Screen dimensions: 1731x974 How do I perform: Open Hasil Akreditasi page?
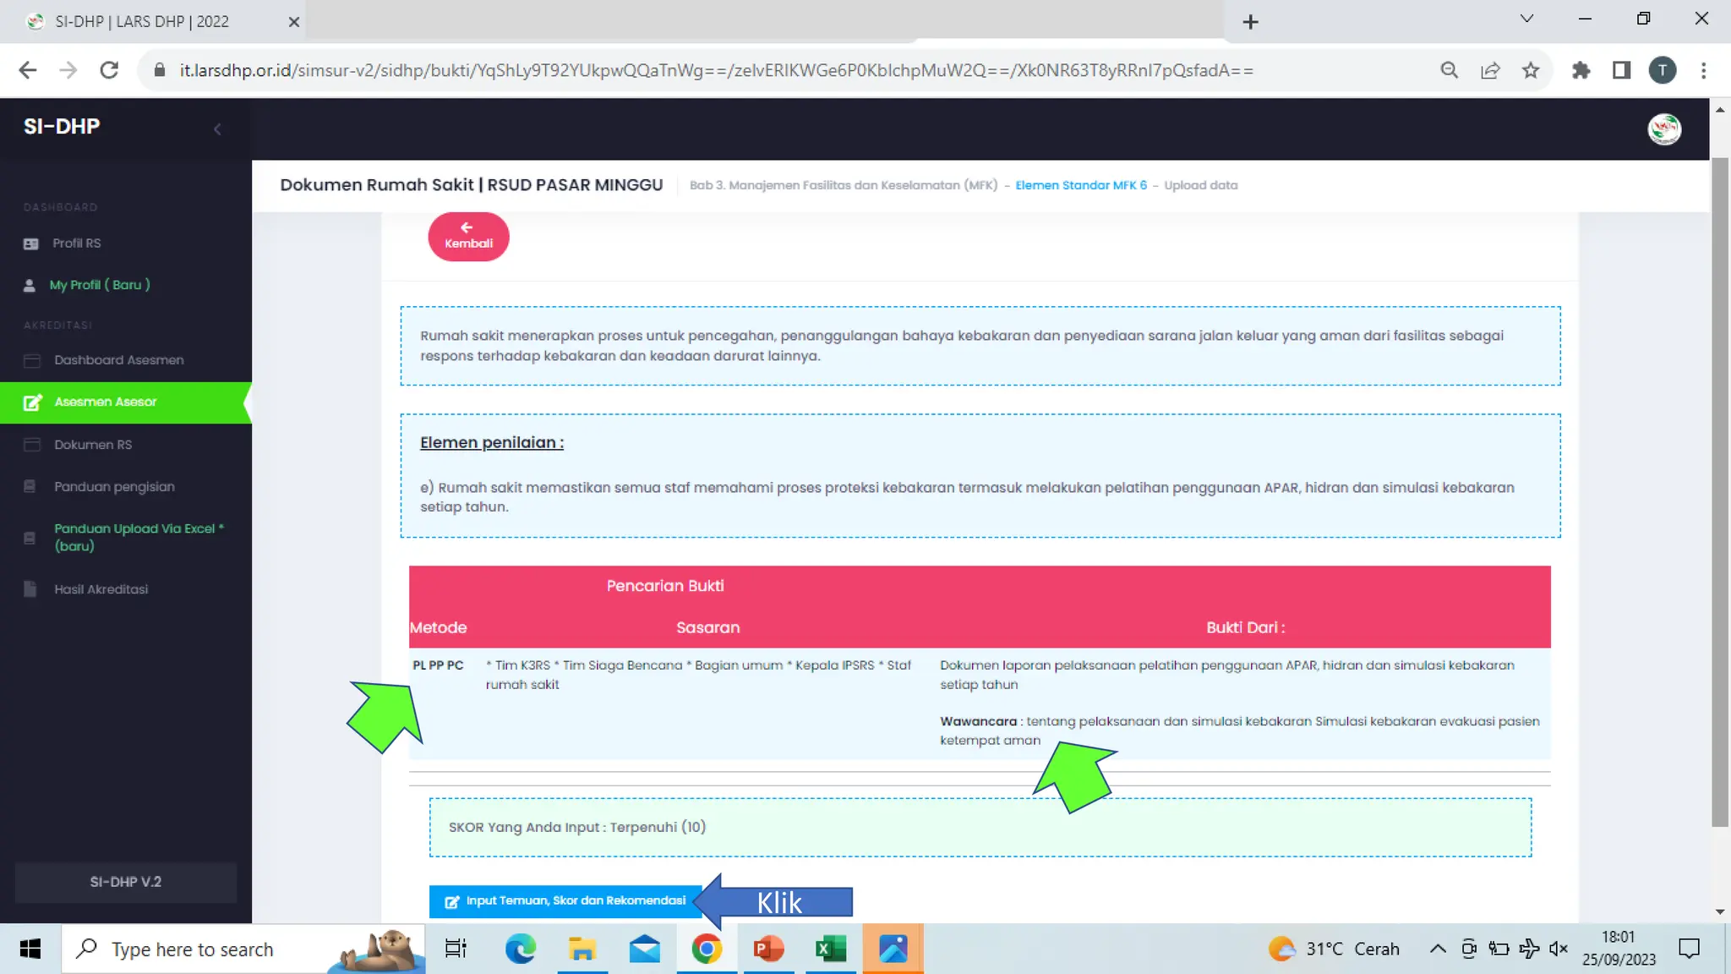101,589
